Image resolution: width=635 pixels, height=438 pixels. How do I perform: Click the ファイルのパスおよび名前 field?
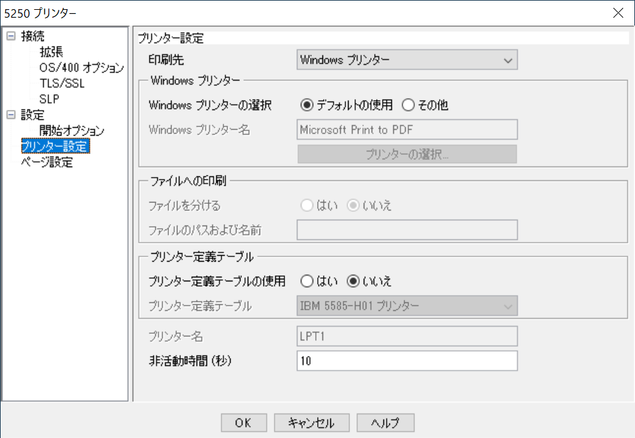click(407, 229)
